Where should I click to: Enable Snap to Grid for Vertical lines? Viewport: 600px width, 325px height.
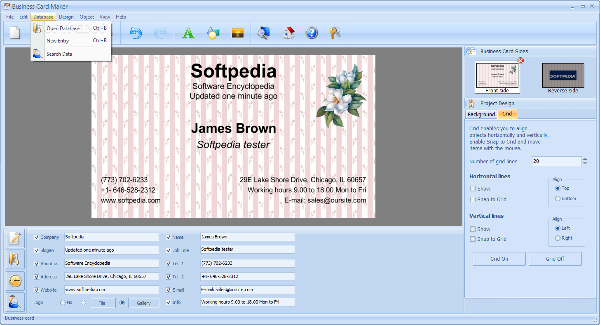pos(473,239)
